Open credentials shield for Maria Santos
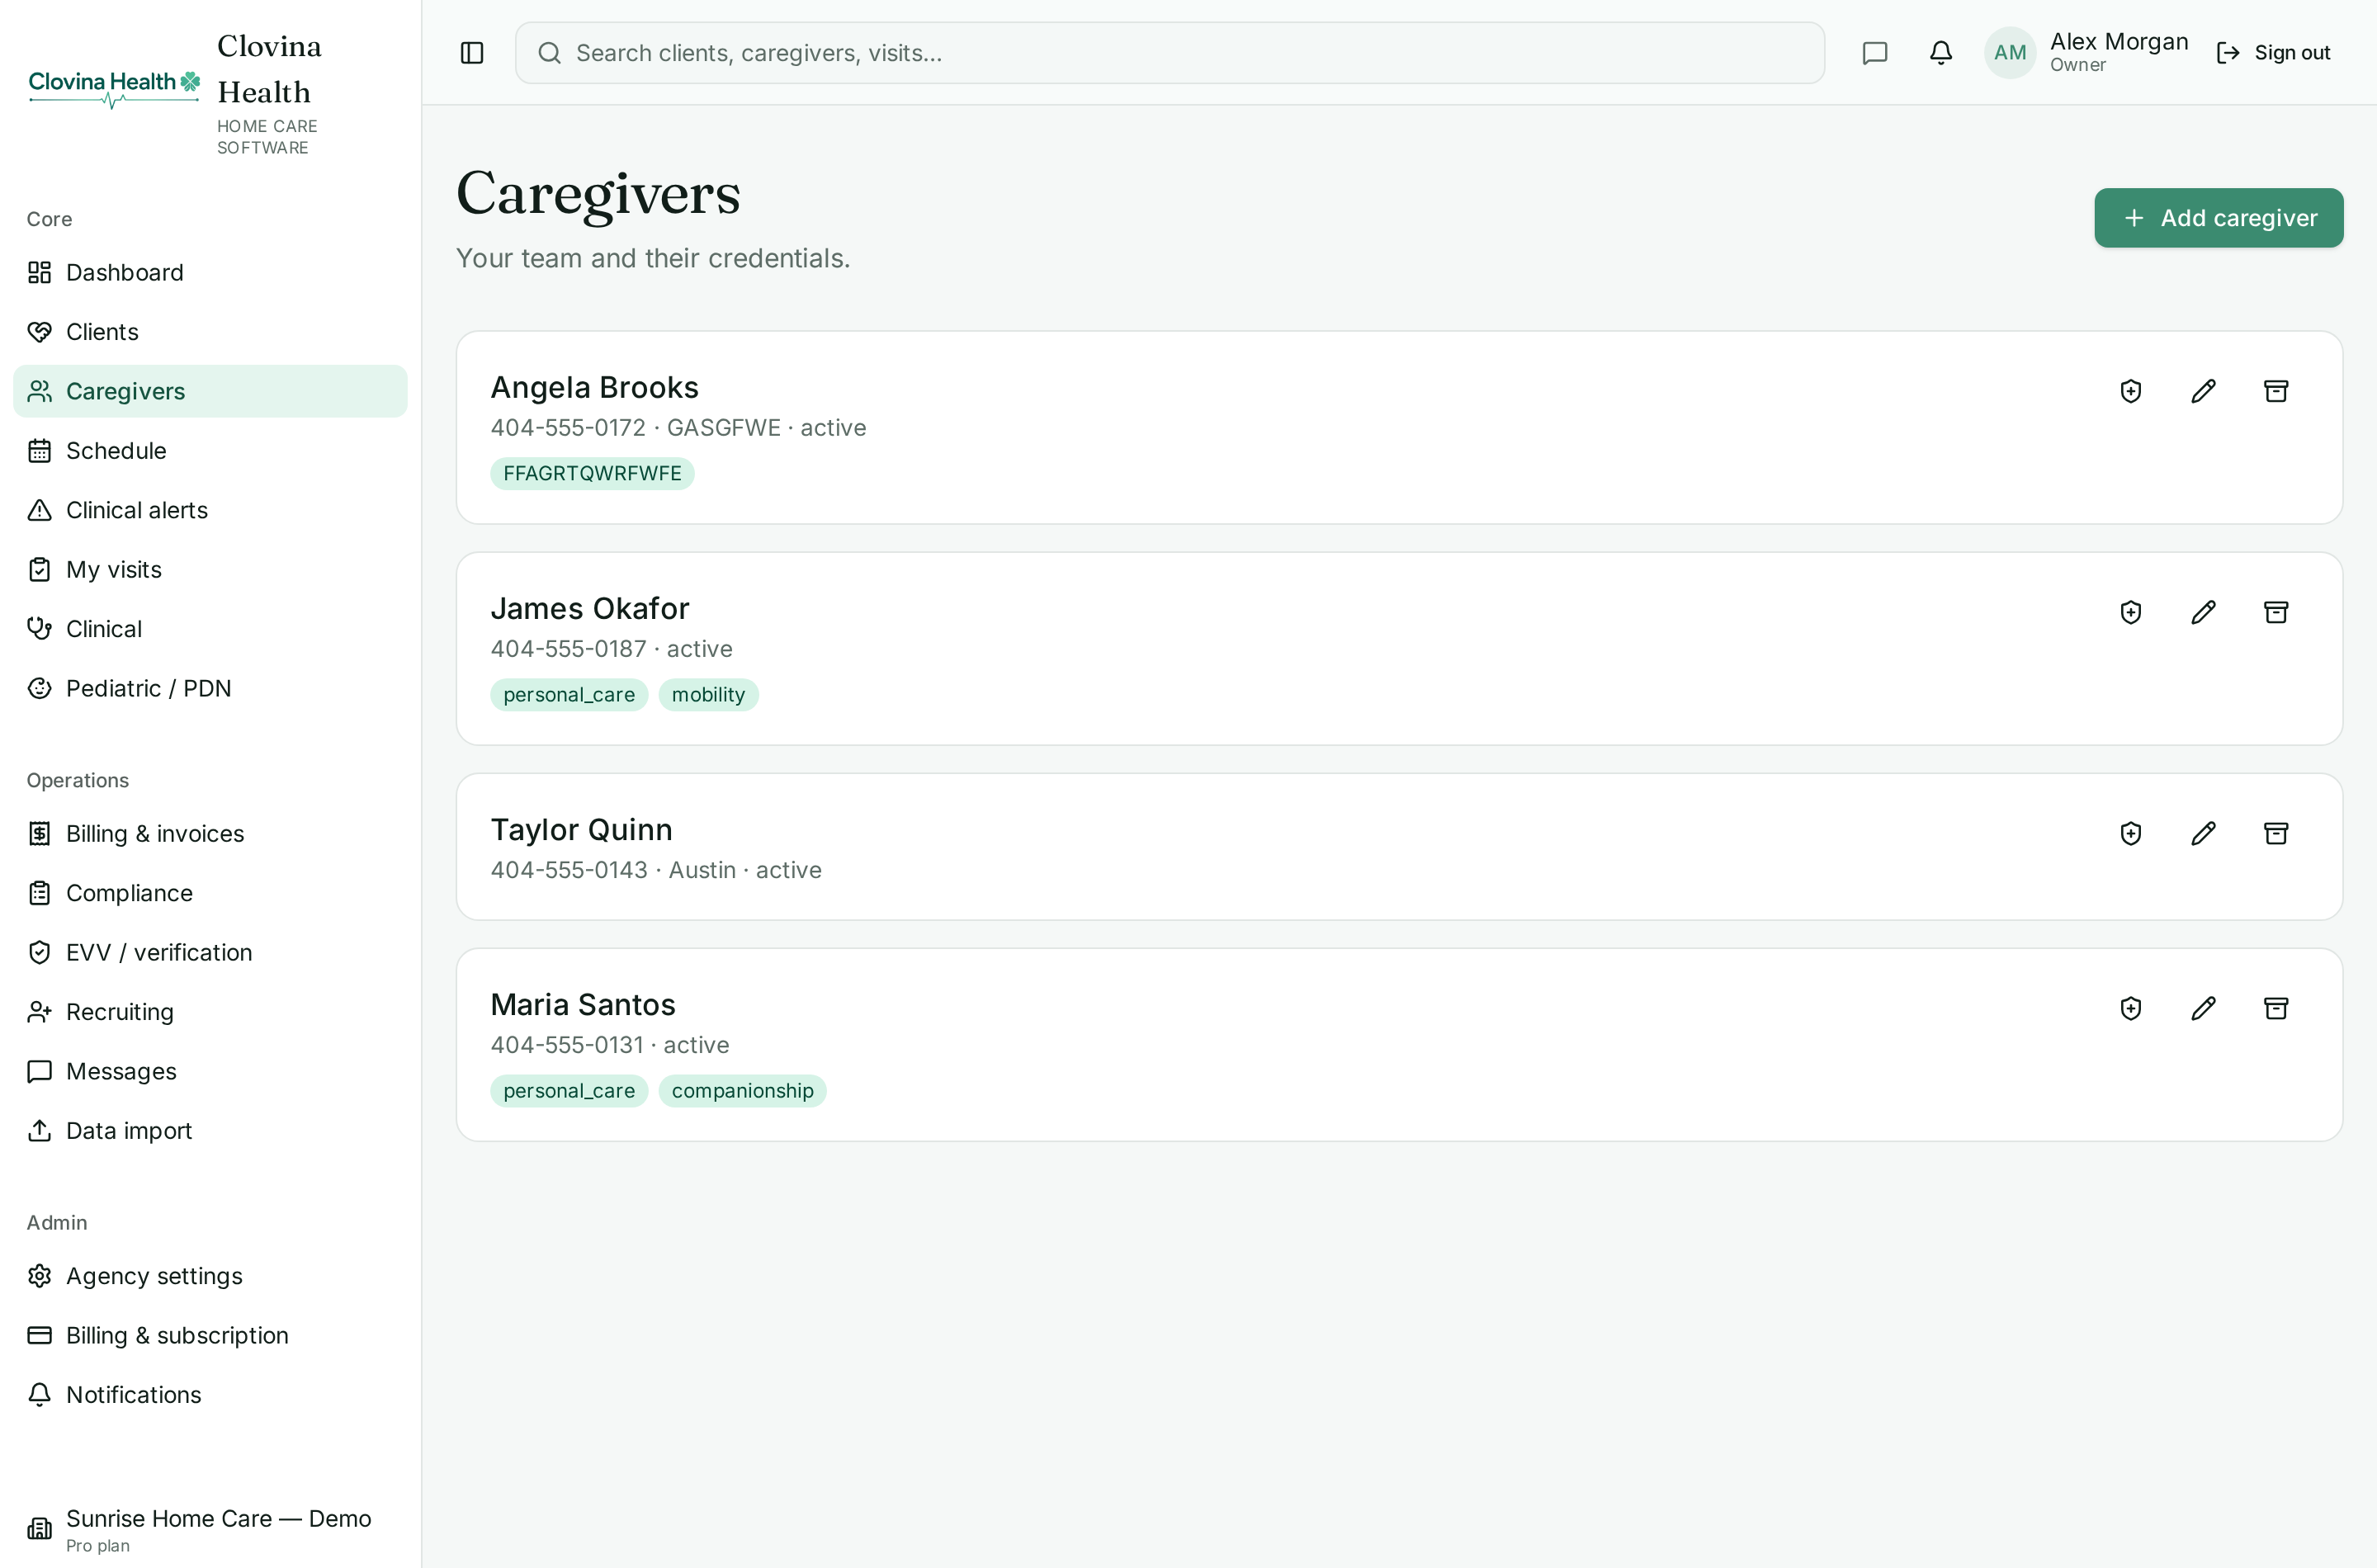This screenshot has width=2377, height=1568. tap(2131, 1008)
